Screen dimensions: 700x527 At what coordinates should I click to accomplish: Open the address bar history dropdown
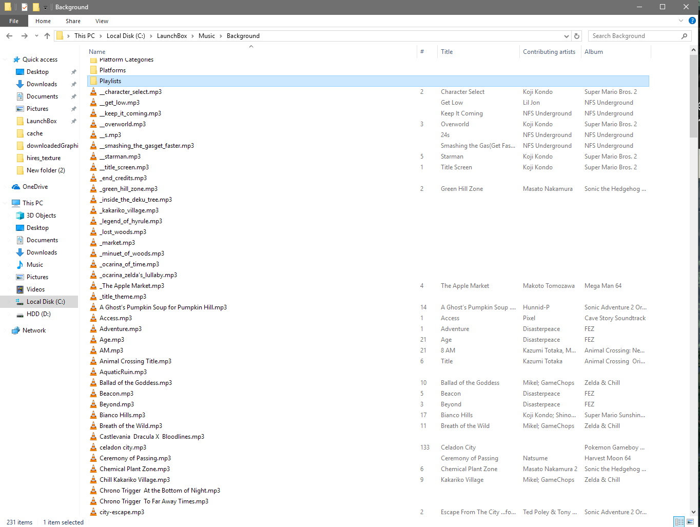click(x=567, y=36)
